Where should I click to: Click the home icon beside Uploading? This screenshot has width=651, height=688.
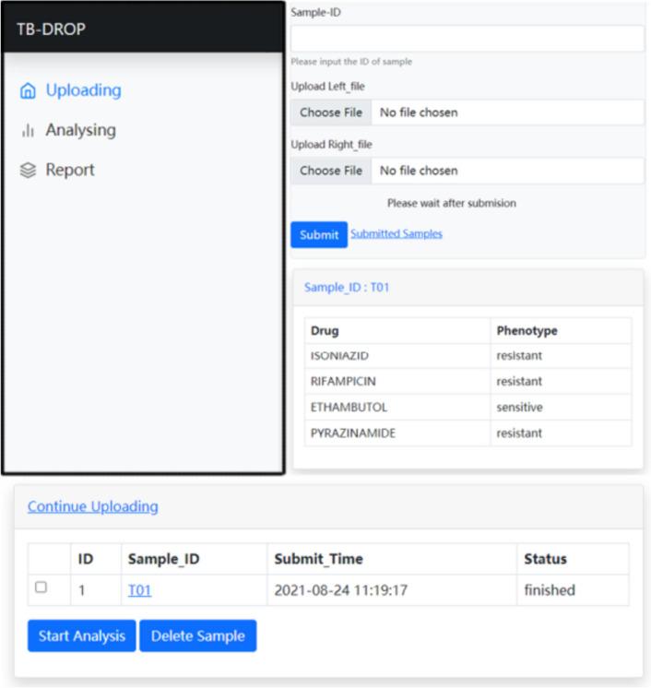[28, 91]
